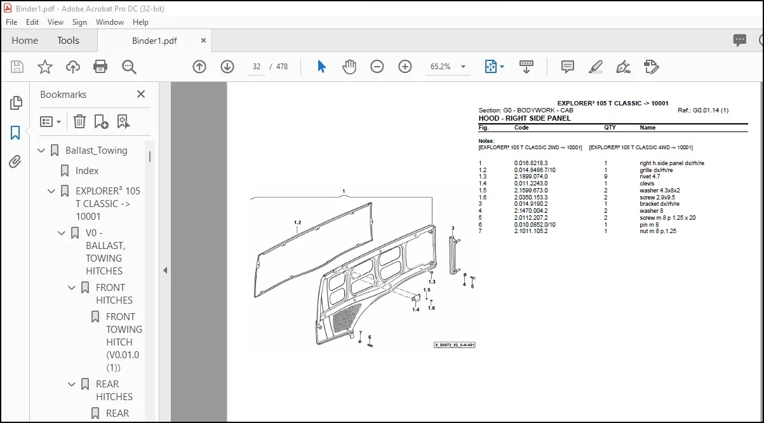Click the 'HOOD - RIGHT SIDE PANEL' heading
The image size is (764, 423).
[525, 118]
